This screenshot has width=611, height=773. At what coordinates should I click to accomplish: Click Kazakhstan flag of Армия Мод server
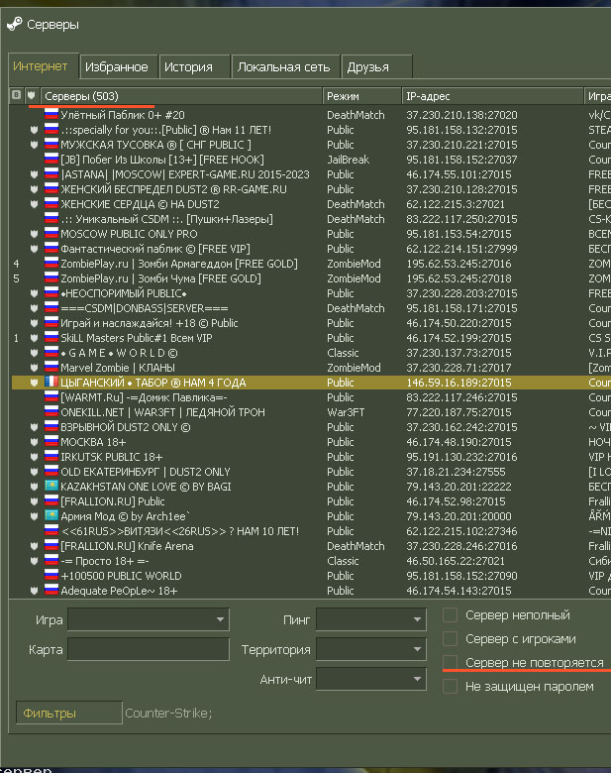coord(51,515)
